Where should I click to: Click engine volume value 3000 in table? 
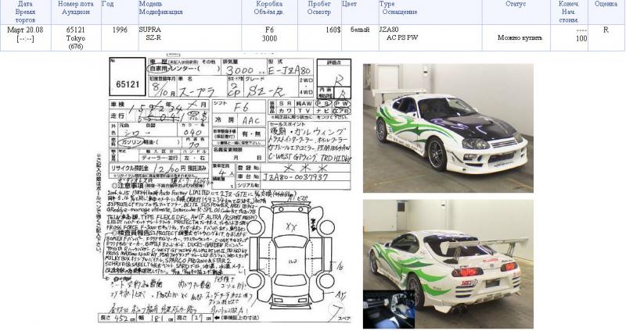(269, 38)
